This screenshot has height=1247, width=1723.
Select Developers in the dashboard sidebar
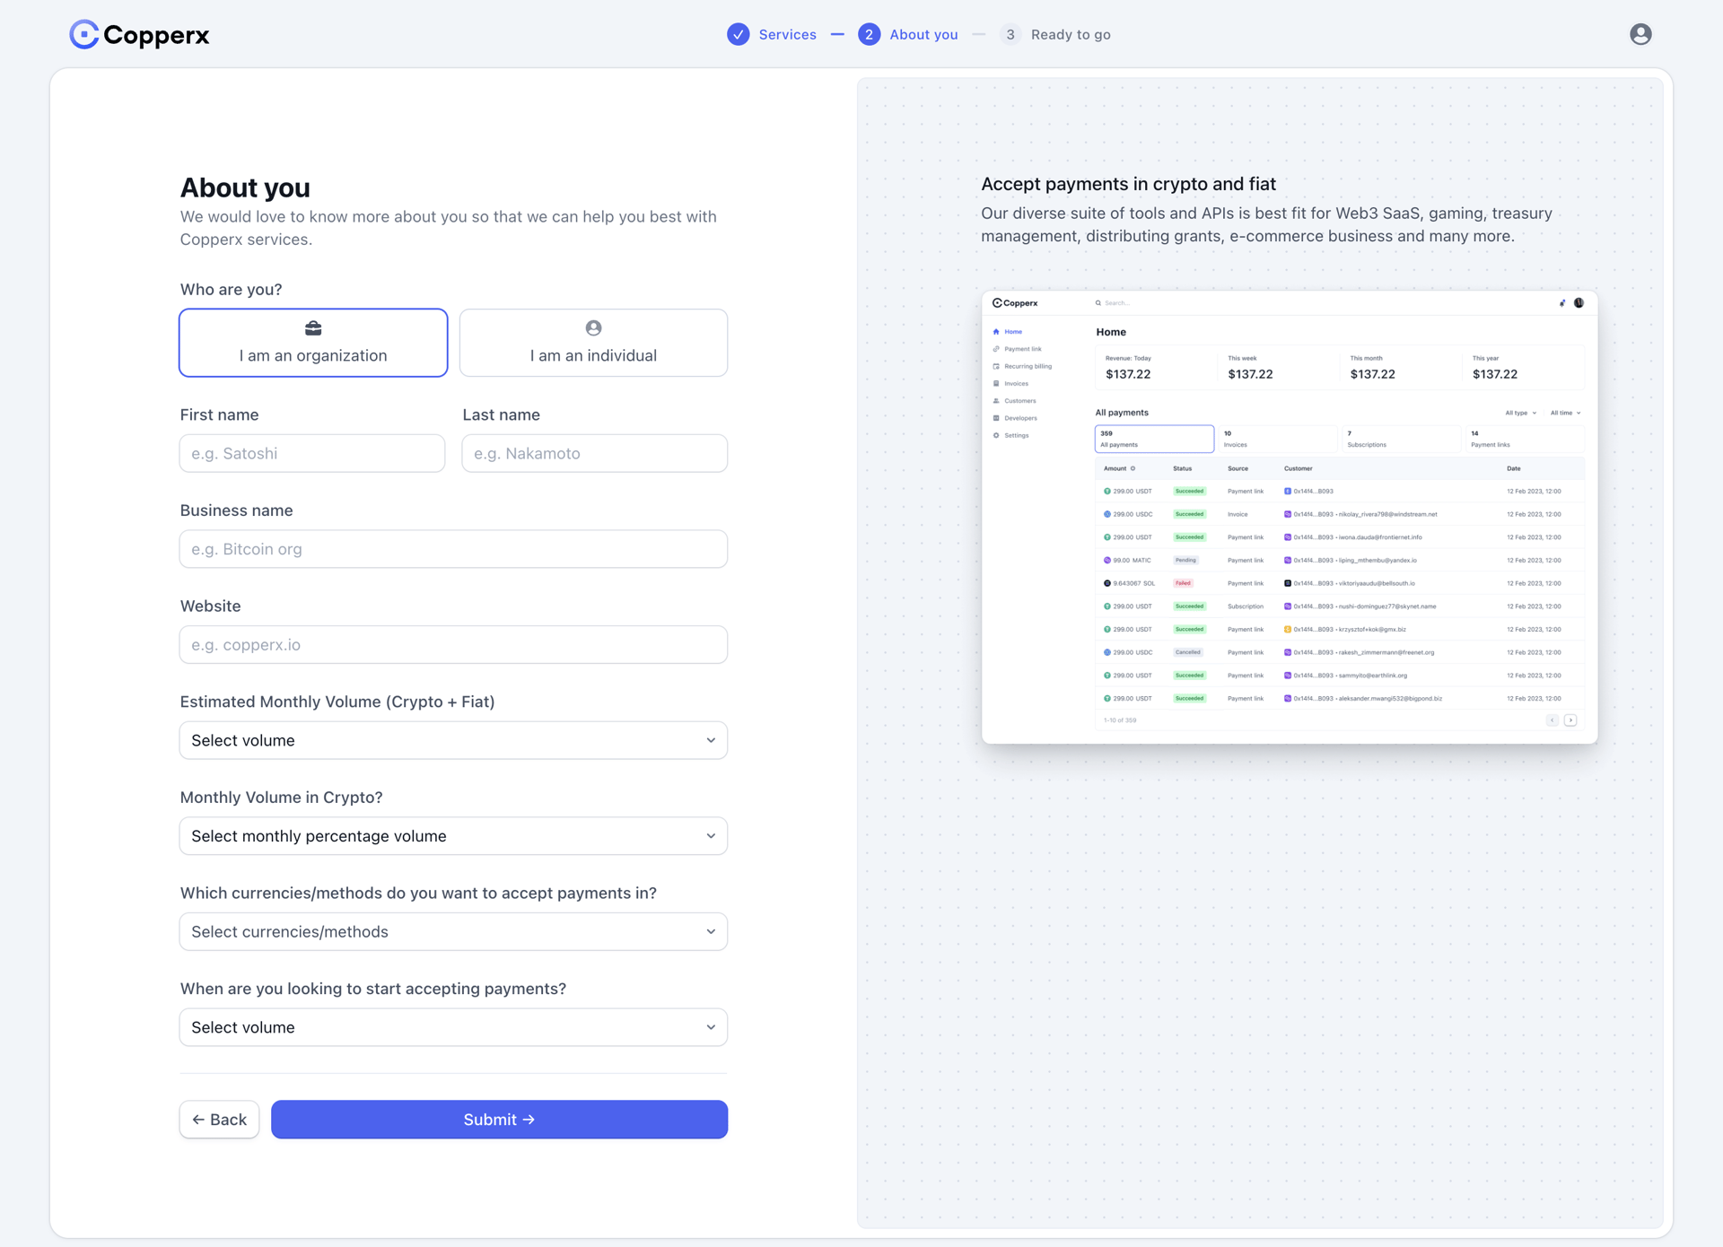click(1019, 418)
